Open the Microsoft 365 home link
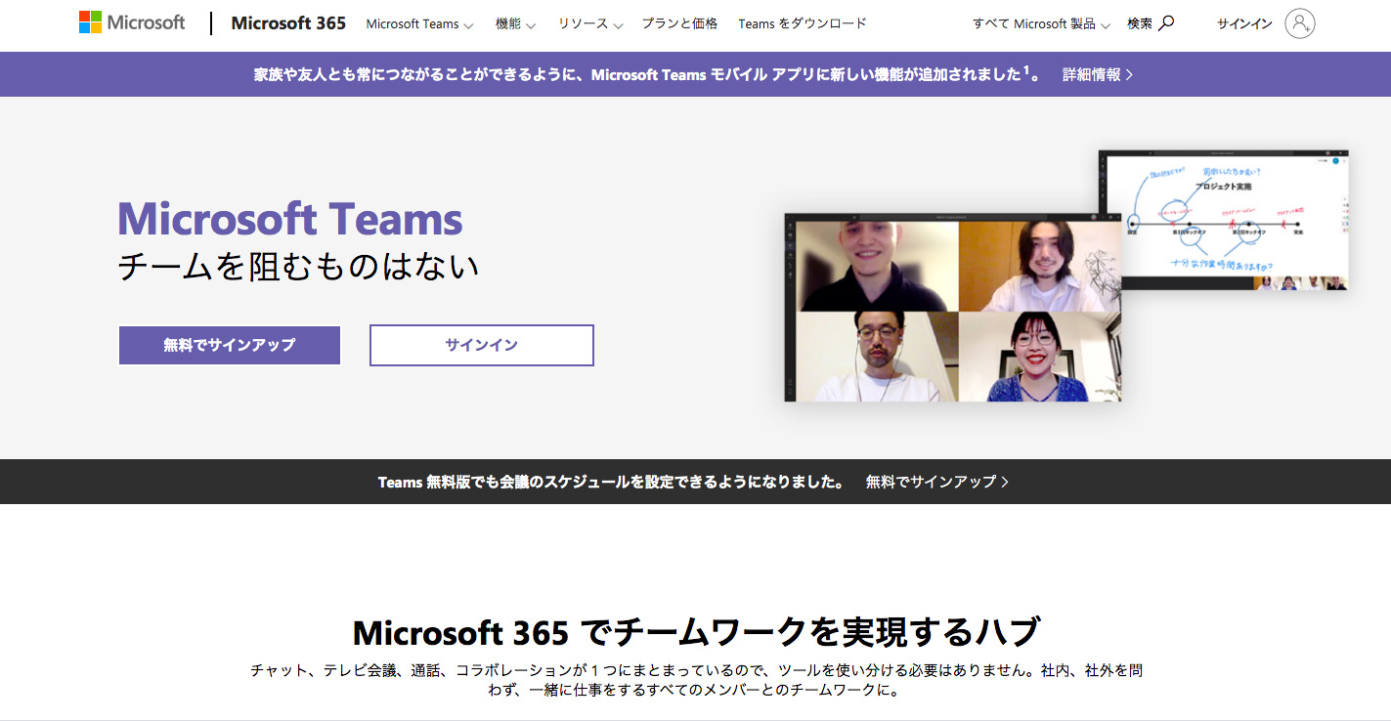1391x721 pixels. 288,23
